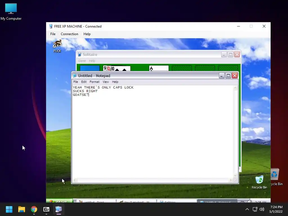Switch to Solitaire in the XP taskbar
This screenshot has height=216, width=288.
tap(177, 201)
